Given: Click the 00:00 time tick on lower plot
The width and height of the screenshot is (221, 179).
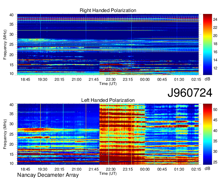Looking at the screenshot, I should 145,169.
